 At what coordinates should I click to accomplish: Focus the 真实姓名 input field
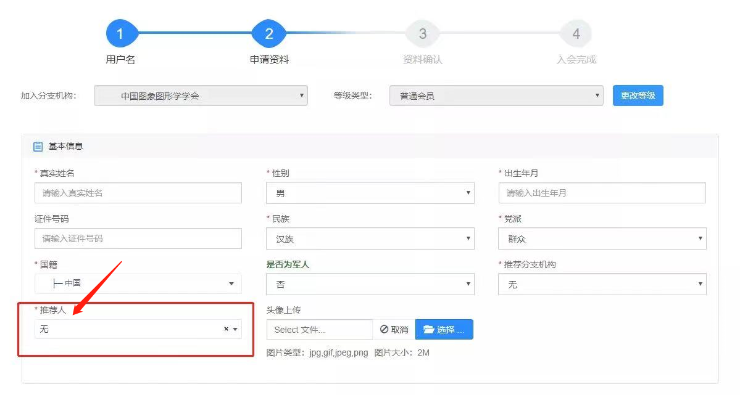pos(138,193)
